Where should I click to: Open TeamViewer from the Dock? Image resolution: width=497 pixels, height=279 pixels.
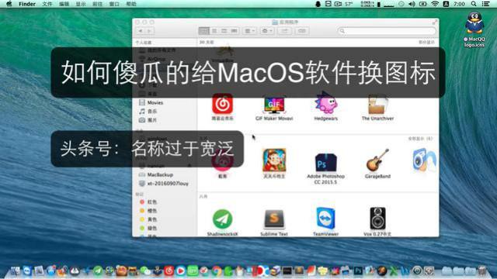pos(27,270)
